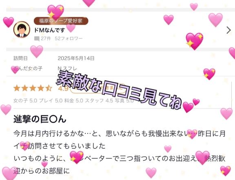Open the review titled 進撃の巨〇ん
This screenshot has width=235, height=180.
click(x=40, y=119)
